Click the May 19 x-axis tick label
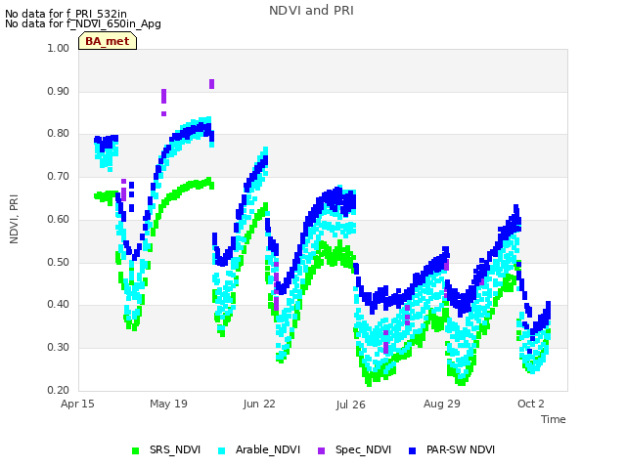This screenshot has height=469, width=626. click(168, 404)
